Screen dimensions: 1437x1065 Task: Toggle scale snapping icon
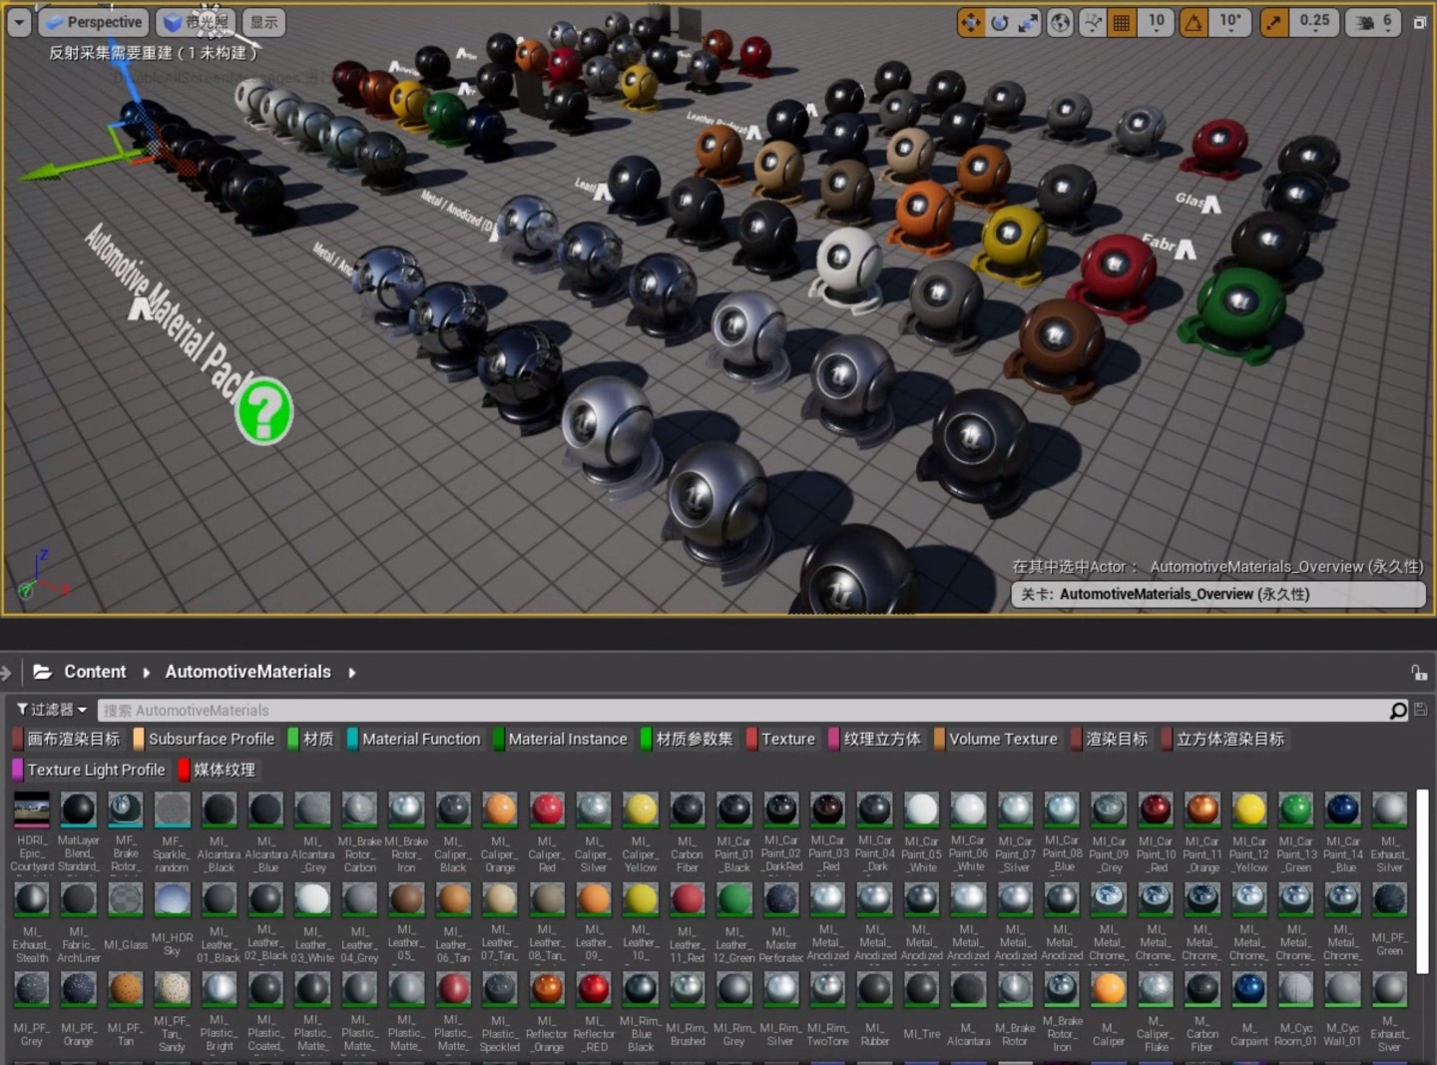tap(1274, 22)
